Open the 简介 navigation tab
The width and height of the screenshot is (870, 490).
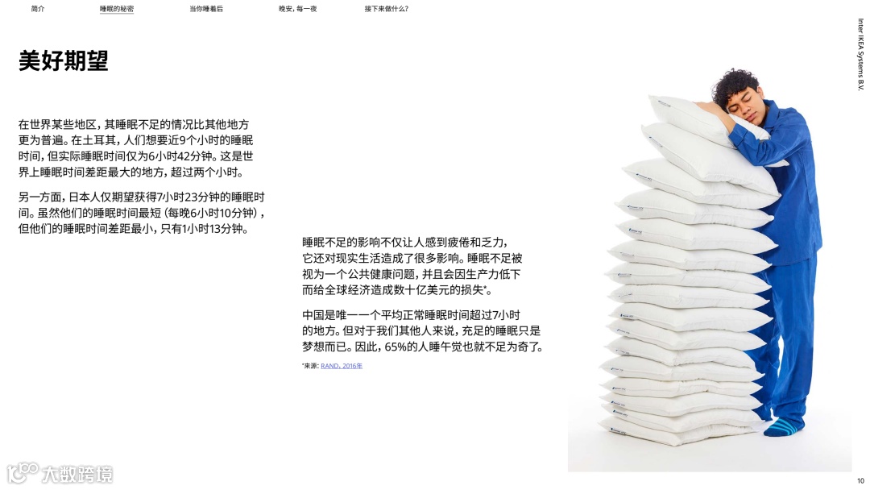click(x=38, y=9)
